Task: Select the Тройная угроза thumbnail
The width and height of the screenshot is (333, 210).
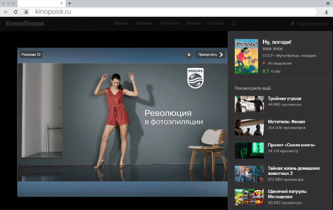Action: 249,104
